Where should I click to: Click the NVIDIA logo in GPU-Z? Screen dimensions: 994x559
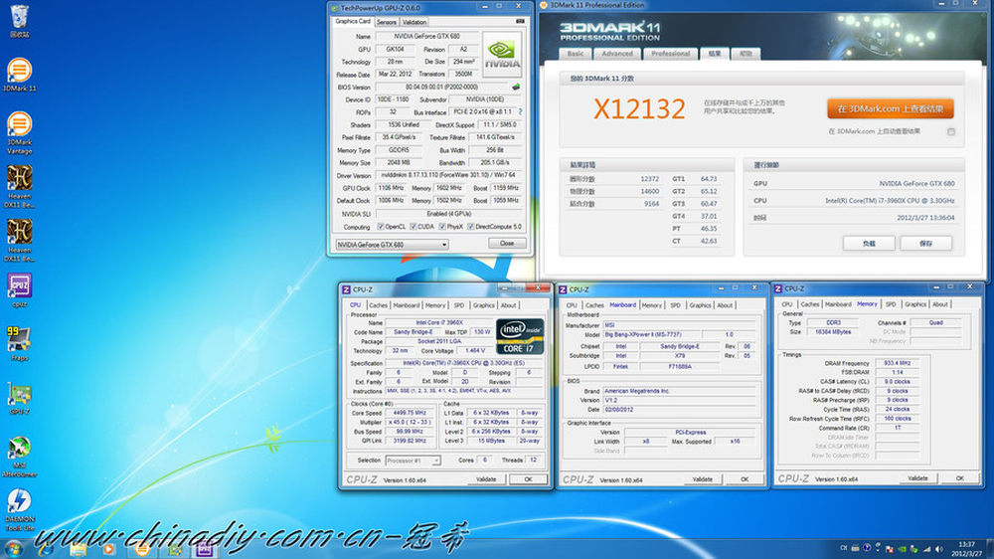pos(502,54)
